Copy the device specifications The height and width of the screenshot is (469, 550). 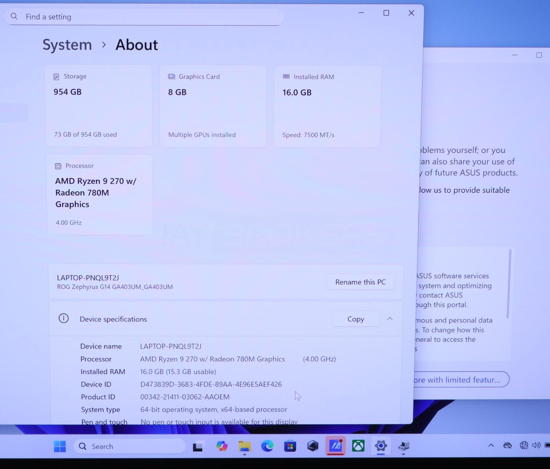[355, 319]
